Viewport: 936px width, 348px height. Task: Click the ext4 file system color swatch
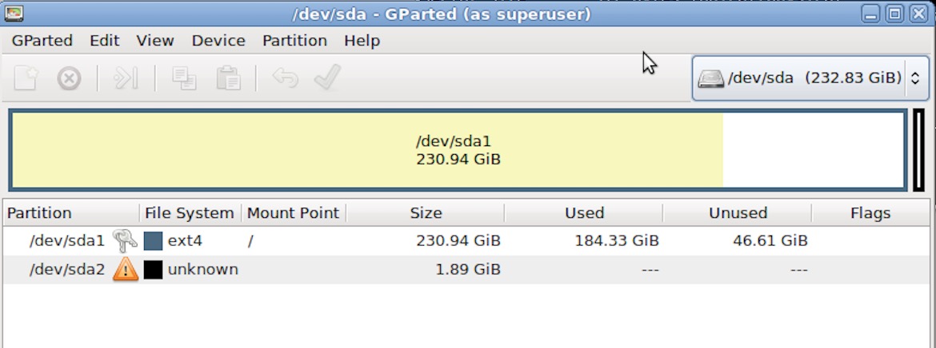click(x=153, y=240)
